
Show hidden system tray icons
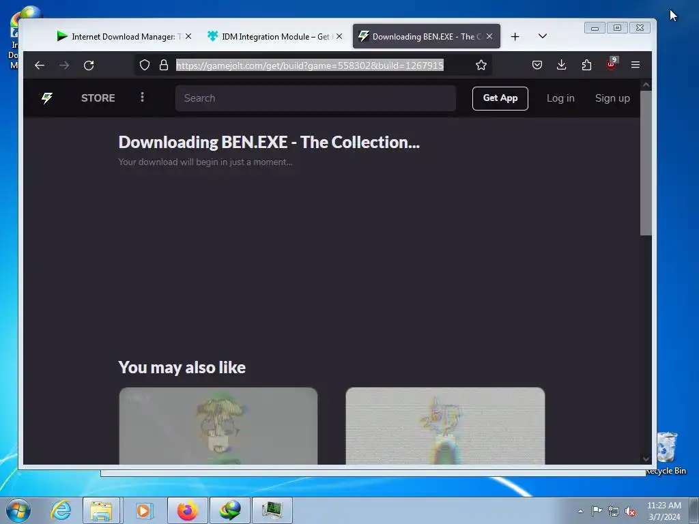(580, 511)
